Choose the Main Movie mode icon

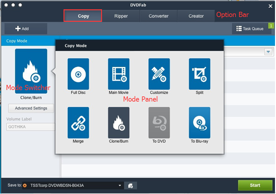[119, 74]
